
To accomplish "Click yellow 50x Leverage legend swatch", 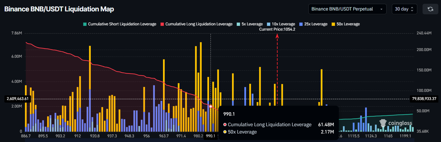I will (334, 24).
